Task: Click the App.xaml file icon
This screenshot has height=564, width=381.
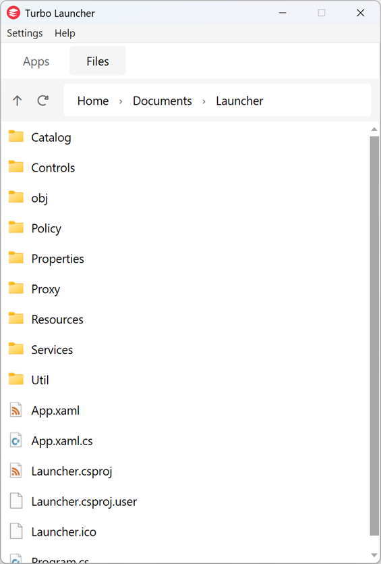Action: [16, 410]
